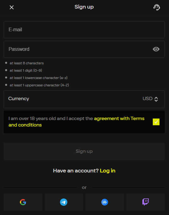Click the USD currency selector arrows
Image resolution: width=169 pixels, height=215 pixels.
(156, 99)
